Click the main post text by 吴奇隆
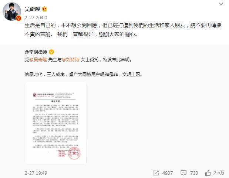Image resolution: width=229 pixels, height=178 pixels. coord(123,30)
